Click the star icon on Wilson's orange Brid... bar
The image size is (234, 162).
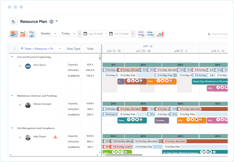click(188, 119)
